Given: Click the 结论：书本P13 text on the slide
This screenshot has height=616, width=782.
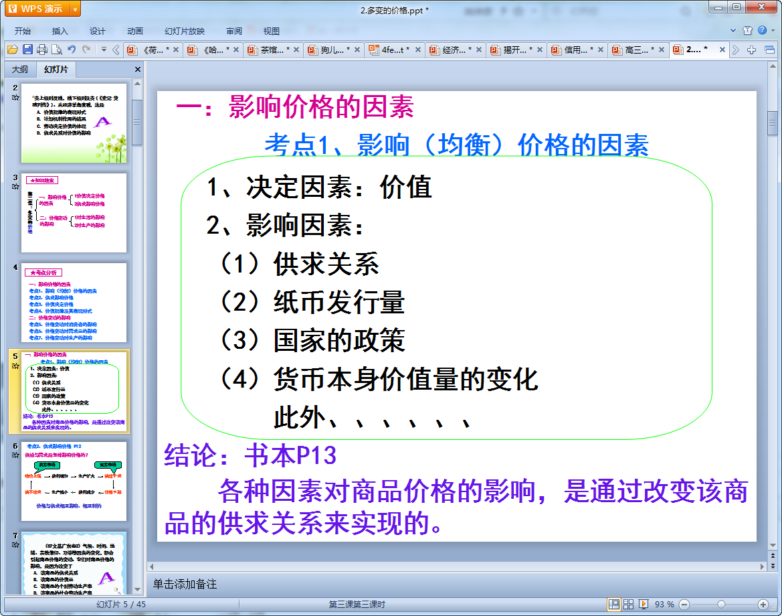Looking at the screenshot, I should pyautogui.click(x=250, y=455).
